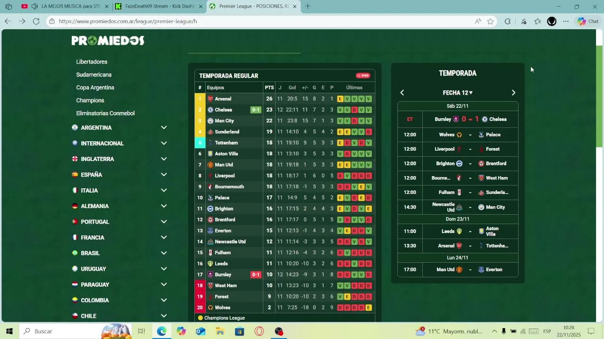Open the Libertadores link
This screenshot has width=604, height=339.
coord(92,62)
